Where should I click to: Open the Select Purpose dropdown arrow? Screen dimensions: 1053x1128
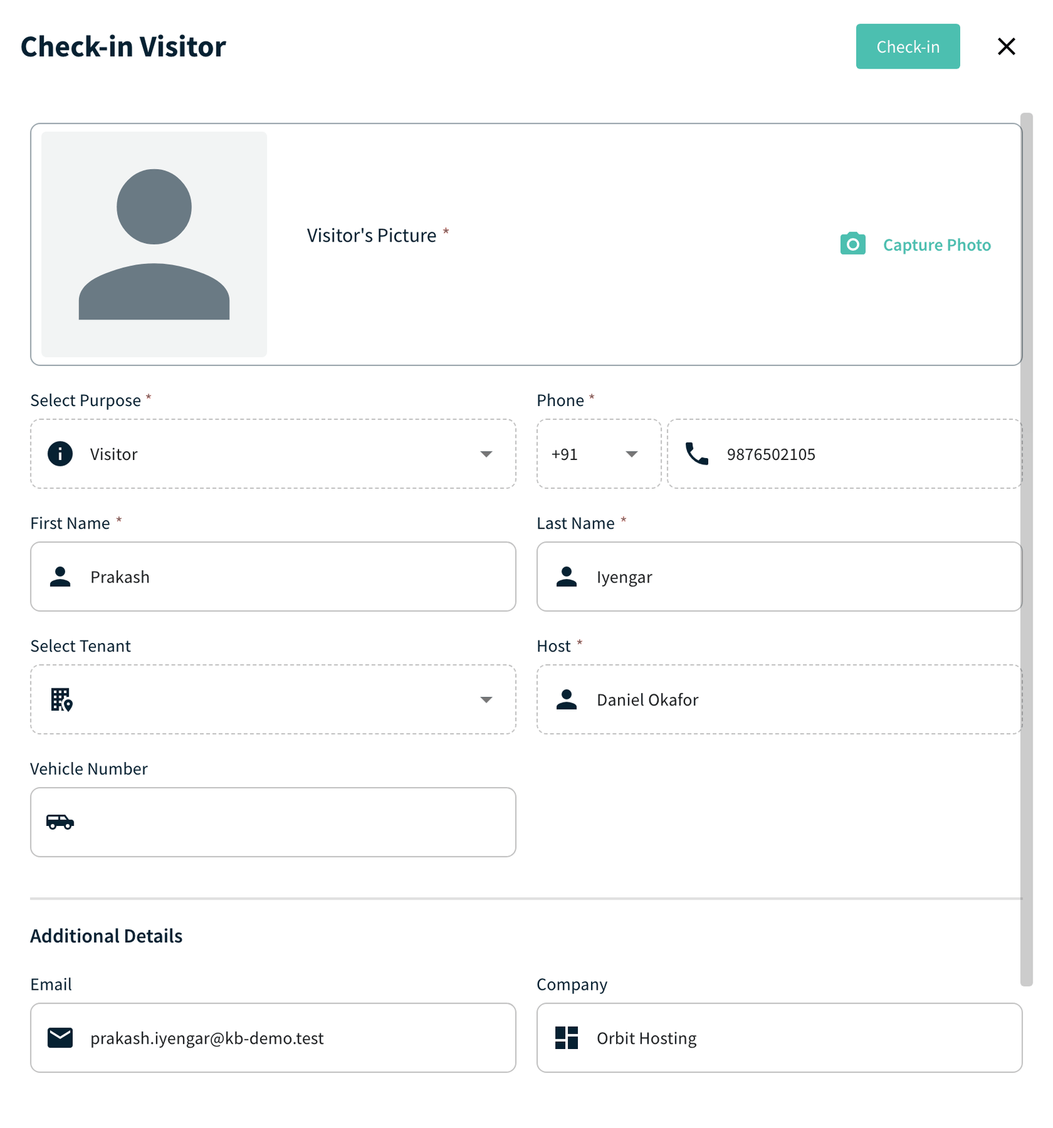point(486,454)
